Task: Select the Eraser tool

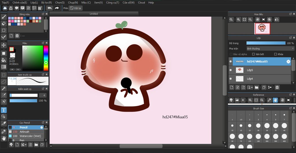Action: [4, 24]
